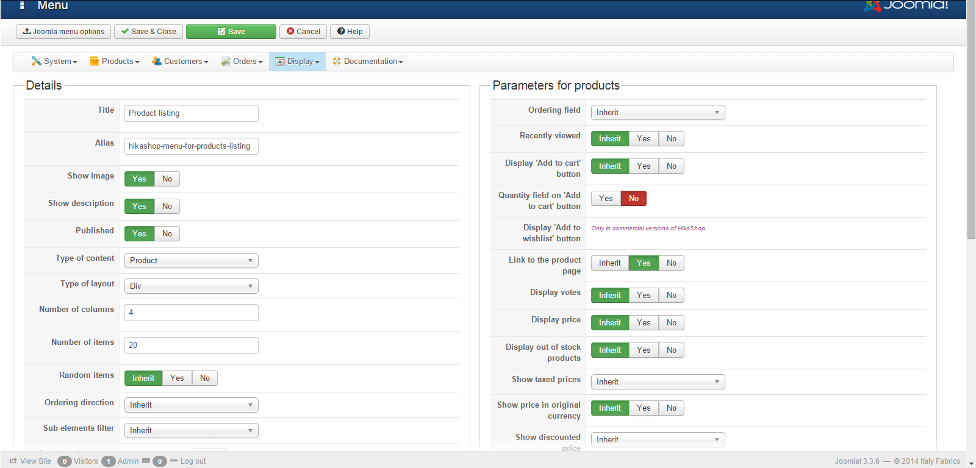Click the Products box icon
Screen dimensions: 976x468
point(94,61)
